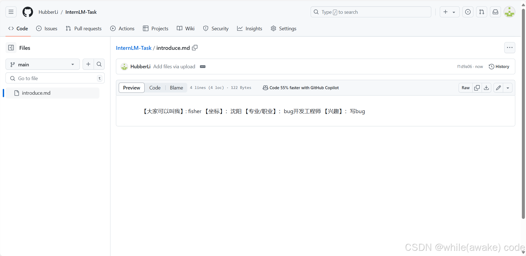Open the Projects tab
This screenshot has height=256, width=526.
pos(156,29)
